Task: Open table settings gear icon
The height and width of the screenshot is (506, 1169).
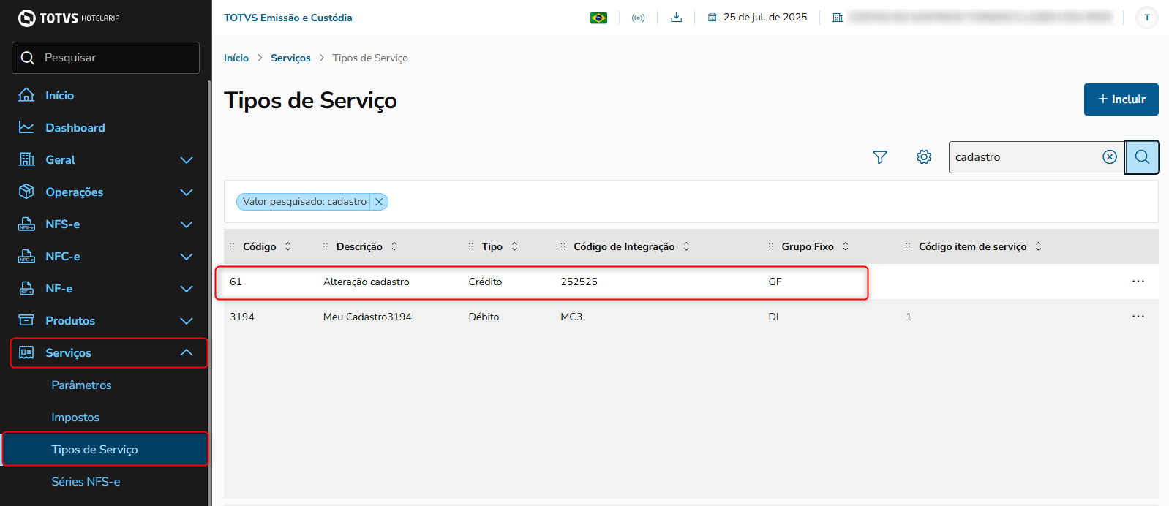Action: point(924,157)
